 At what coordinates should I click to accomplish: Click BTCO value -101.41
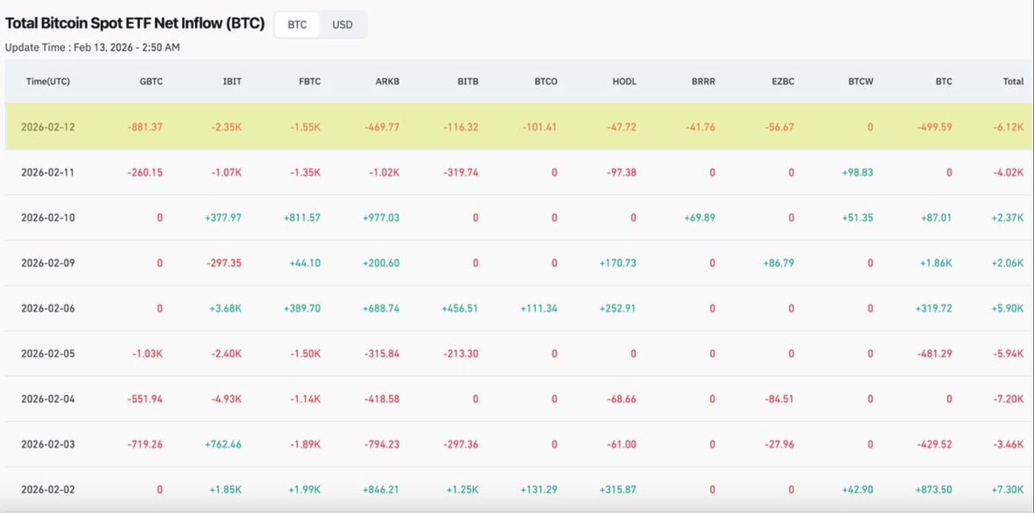[x=540, y=127]
